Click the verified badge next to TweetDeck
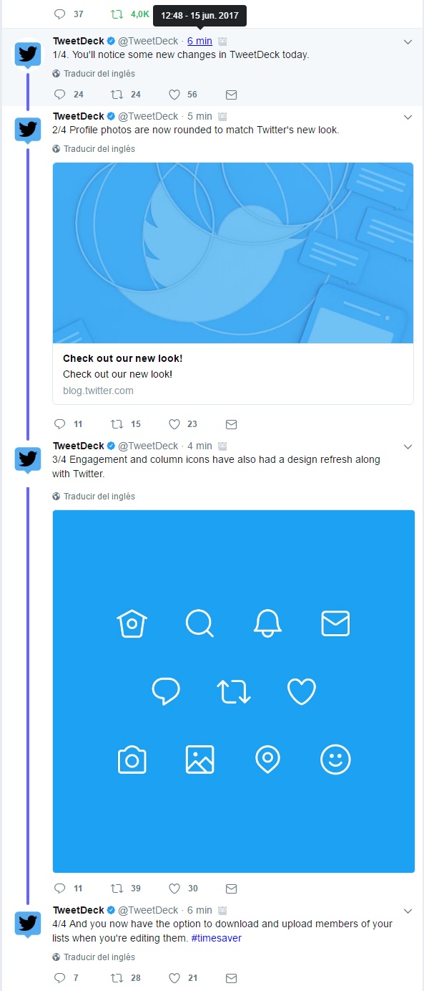Screen dimensions: 424x991 tap(112, 41)
